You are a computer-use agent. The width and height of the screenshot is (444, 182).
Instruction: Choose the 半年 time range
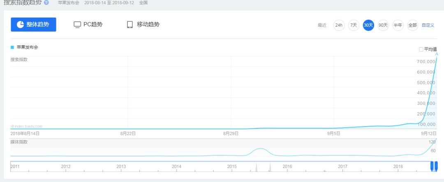(398, 25)
